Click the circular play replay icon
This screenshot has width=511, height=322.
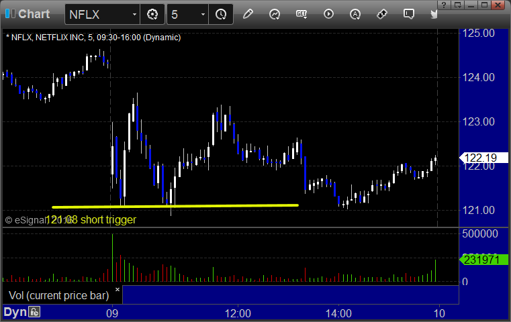tap(328, 14)
